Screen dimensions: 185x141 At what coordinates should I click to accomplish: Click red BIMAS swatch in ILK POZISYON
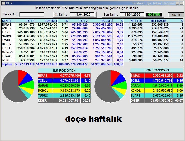click(45, 76)
